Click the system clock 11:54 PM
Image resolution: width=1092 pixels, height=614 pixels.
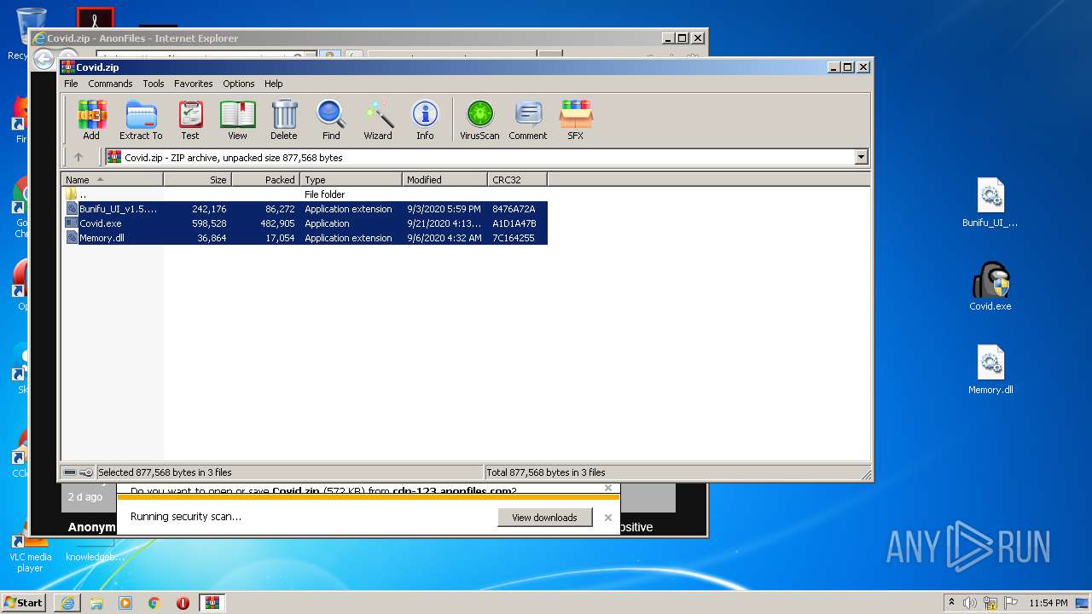click(1048, 603)
